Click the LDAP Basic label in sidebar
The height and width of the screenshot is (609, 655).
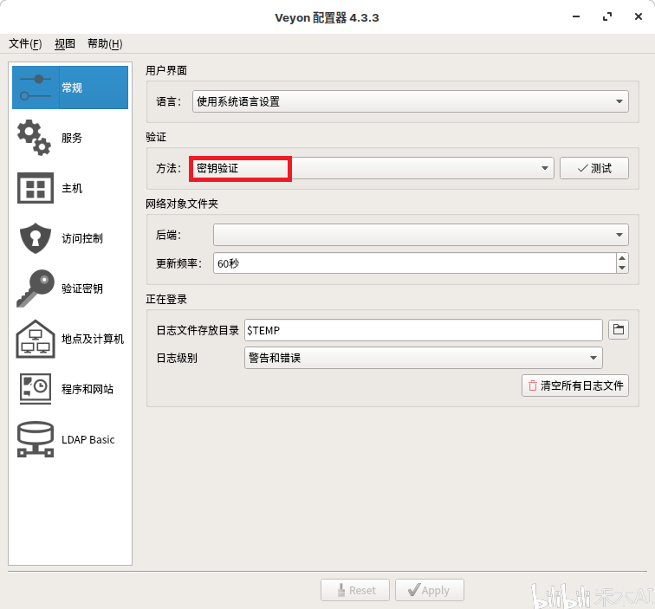pyautogui.click(x=88, y=439)
